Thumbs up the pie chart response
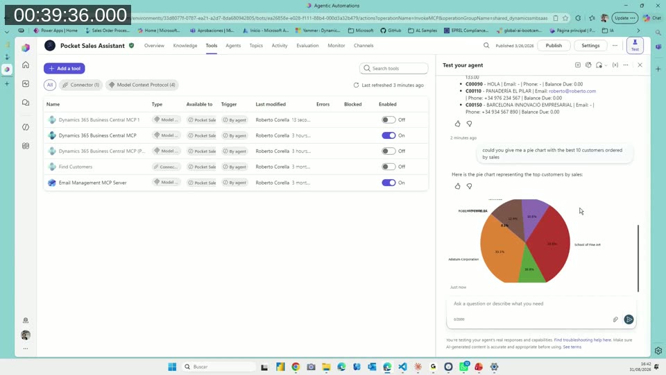Viewport: 666px width, 375px height. tap(457, 186)
